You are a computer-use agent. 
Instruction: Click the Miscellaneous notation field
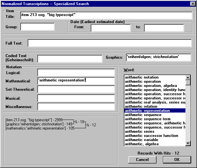(76, 106)
